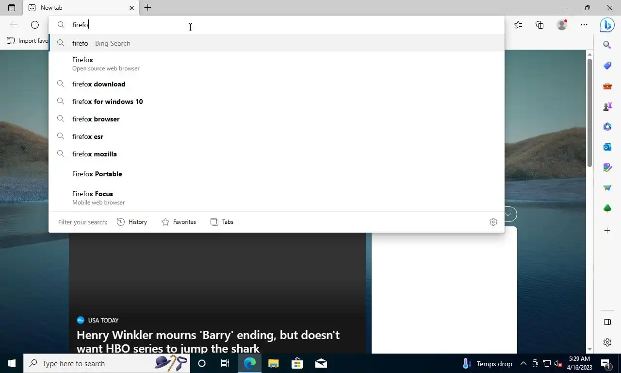Open Settings and more ellipsis menu
Screen dimensions: 621x373
tap(584, 25)
